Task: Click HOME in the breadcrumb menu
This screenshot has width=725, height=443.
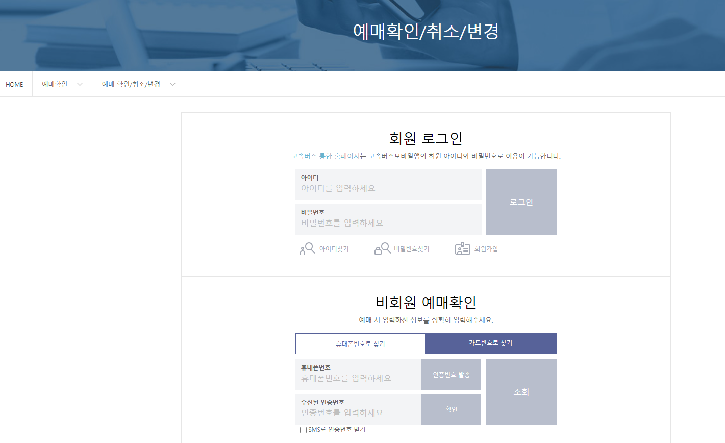Action: coord(14,84)
